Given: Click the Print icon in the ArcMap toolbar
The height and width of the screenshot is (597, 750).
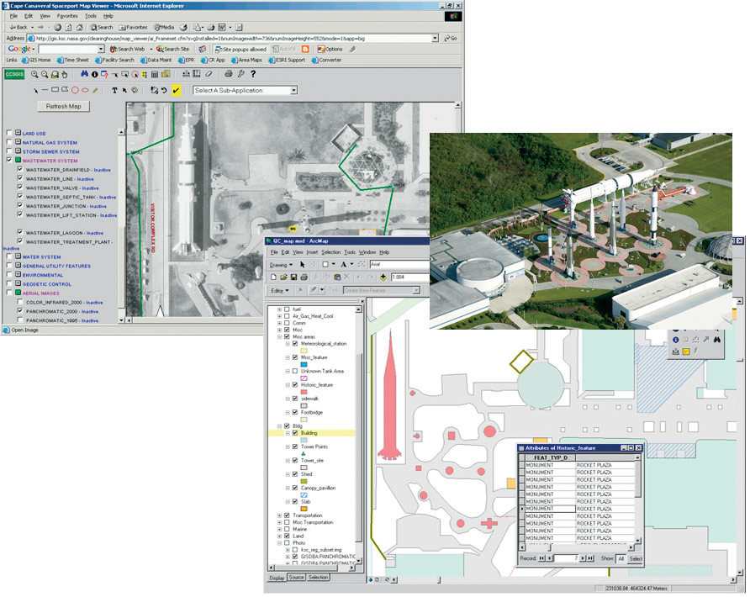Looking at the screenshot, I should pyautogui.click(x=304, y=277).
